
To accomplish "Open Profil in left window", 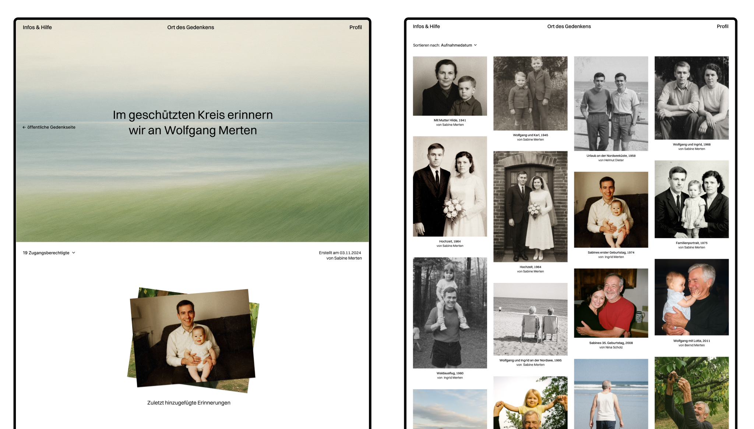I will [355, 27].
